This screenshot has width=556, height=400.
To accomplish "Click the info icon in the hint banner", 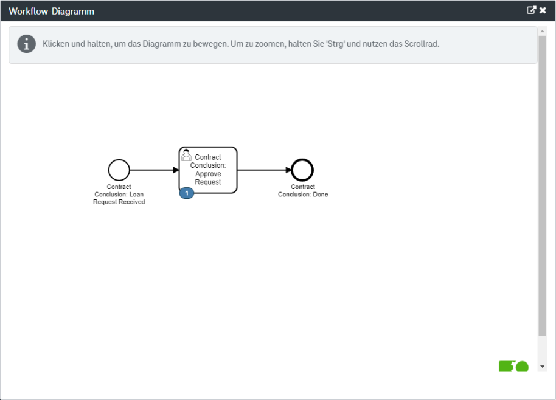I will click(27, 44).
